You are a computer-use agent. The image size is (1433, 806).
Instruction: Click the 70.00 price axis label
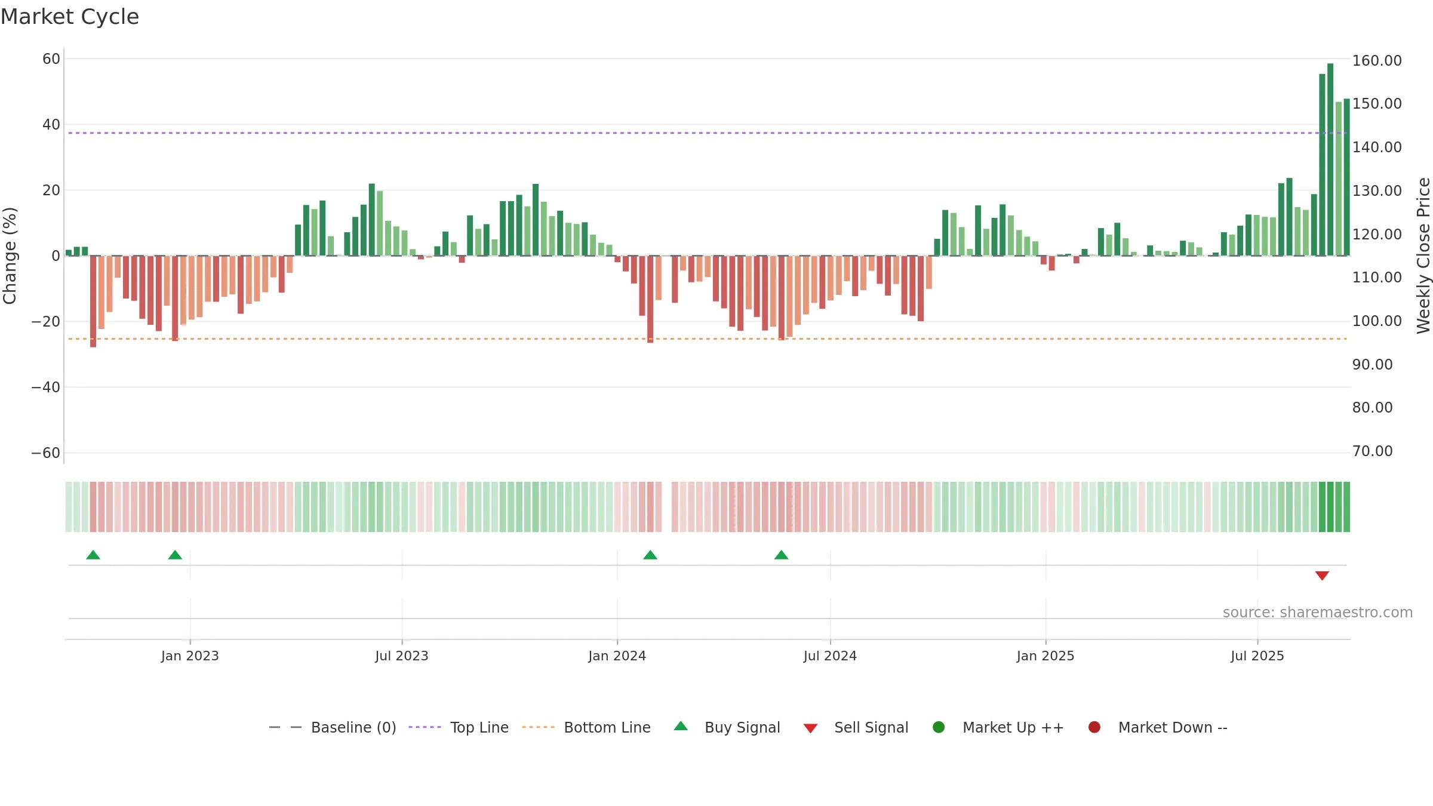pyautogui.click(x=1372, y=451)
